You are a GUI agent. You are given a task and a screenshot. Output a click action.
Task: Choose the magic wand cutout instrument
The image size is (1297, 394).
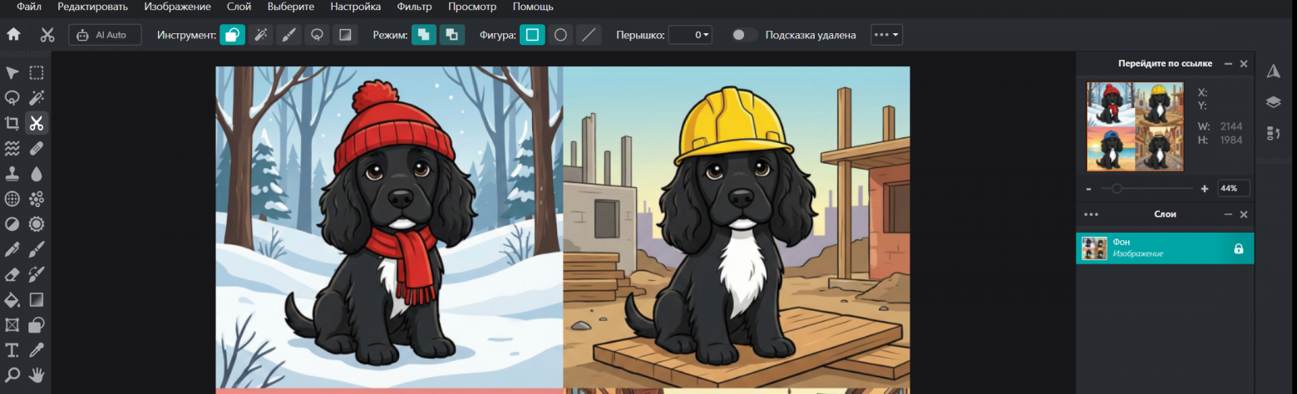pos(260,35)
